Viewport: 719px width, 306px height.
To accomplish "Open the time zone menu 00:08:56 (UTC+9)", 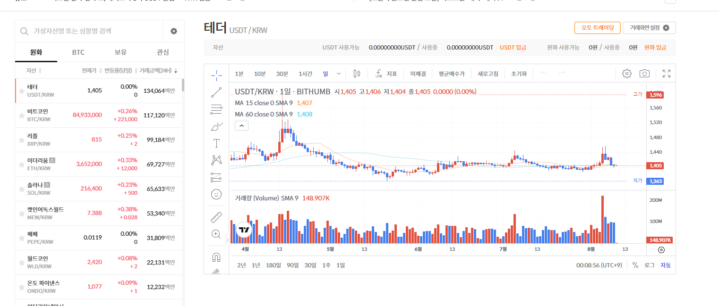I will (x=599, y=265).
